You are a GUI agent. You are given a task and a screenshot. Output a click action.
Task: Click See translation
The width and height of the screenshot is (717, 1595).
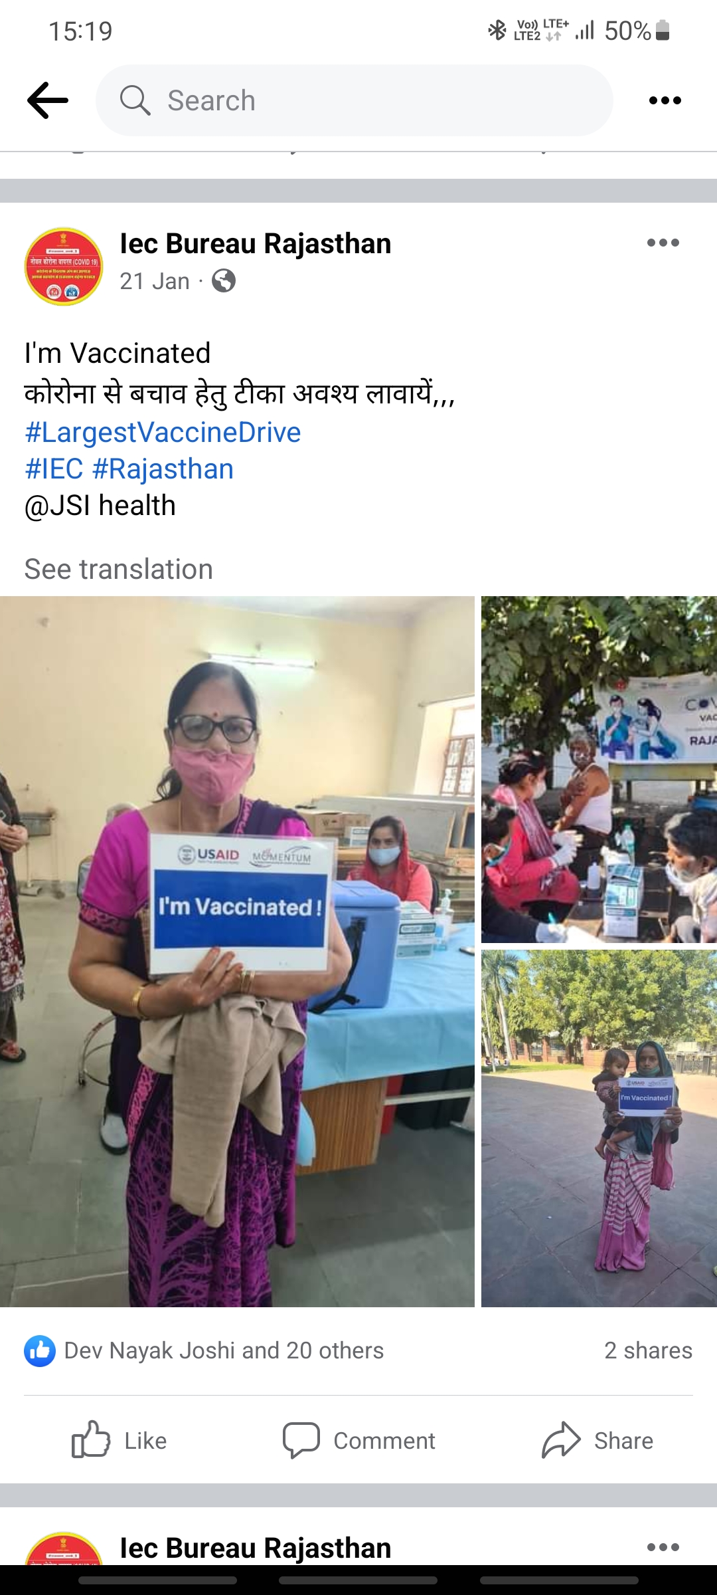pos(119,570)
